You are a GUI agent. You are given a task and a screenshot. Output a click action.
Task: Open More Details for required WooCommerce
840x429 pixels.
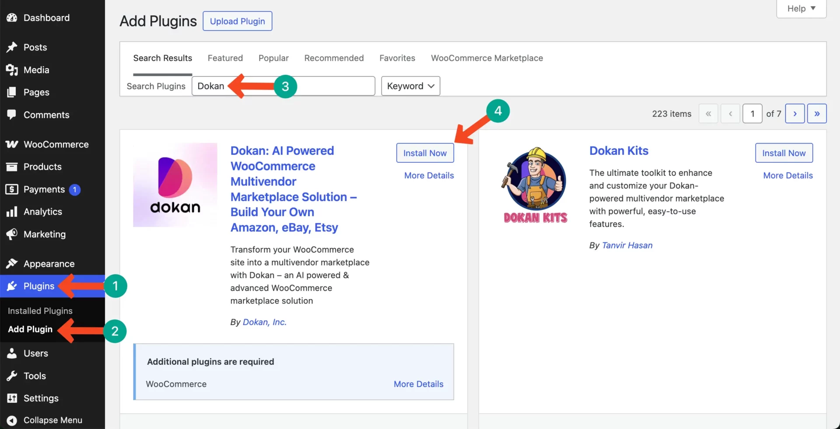(418, 384)
